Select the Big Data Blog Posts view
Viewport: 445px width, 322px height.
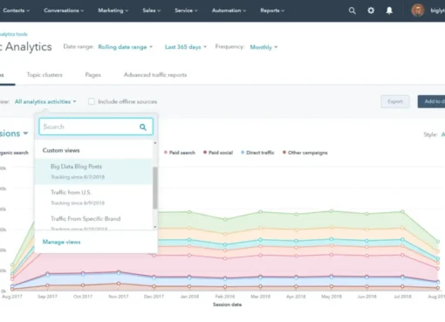pos(93,171)
